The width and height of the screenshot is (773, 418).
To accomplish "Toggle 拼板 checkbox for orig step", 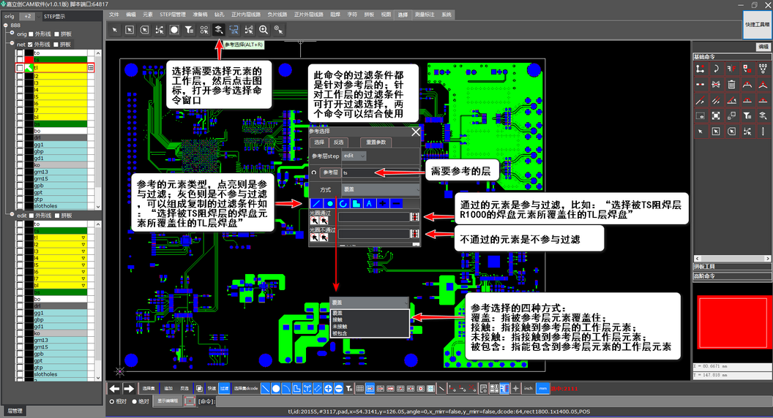I will pos(56,34).
